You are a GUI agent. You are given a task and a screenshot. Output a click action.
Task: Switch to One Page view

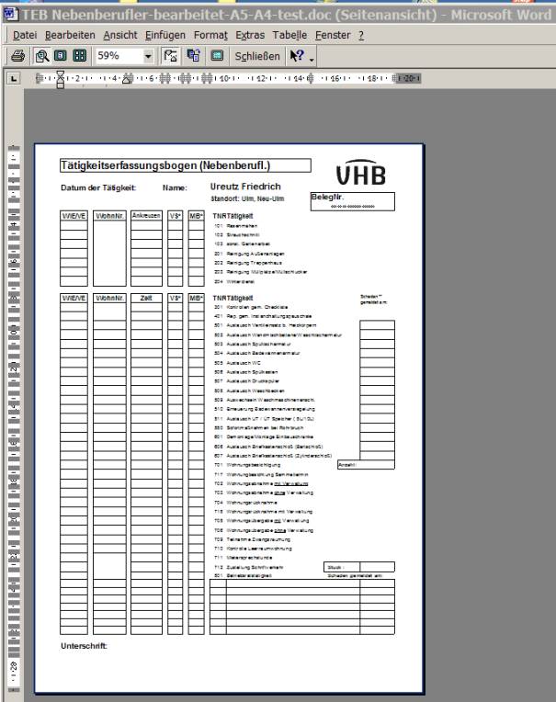61,56
